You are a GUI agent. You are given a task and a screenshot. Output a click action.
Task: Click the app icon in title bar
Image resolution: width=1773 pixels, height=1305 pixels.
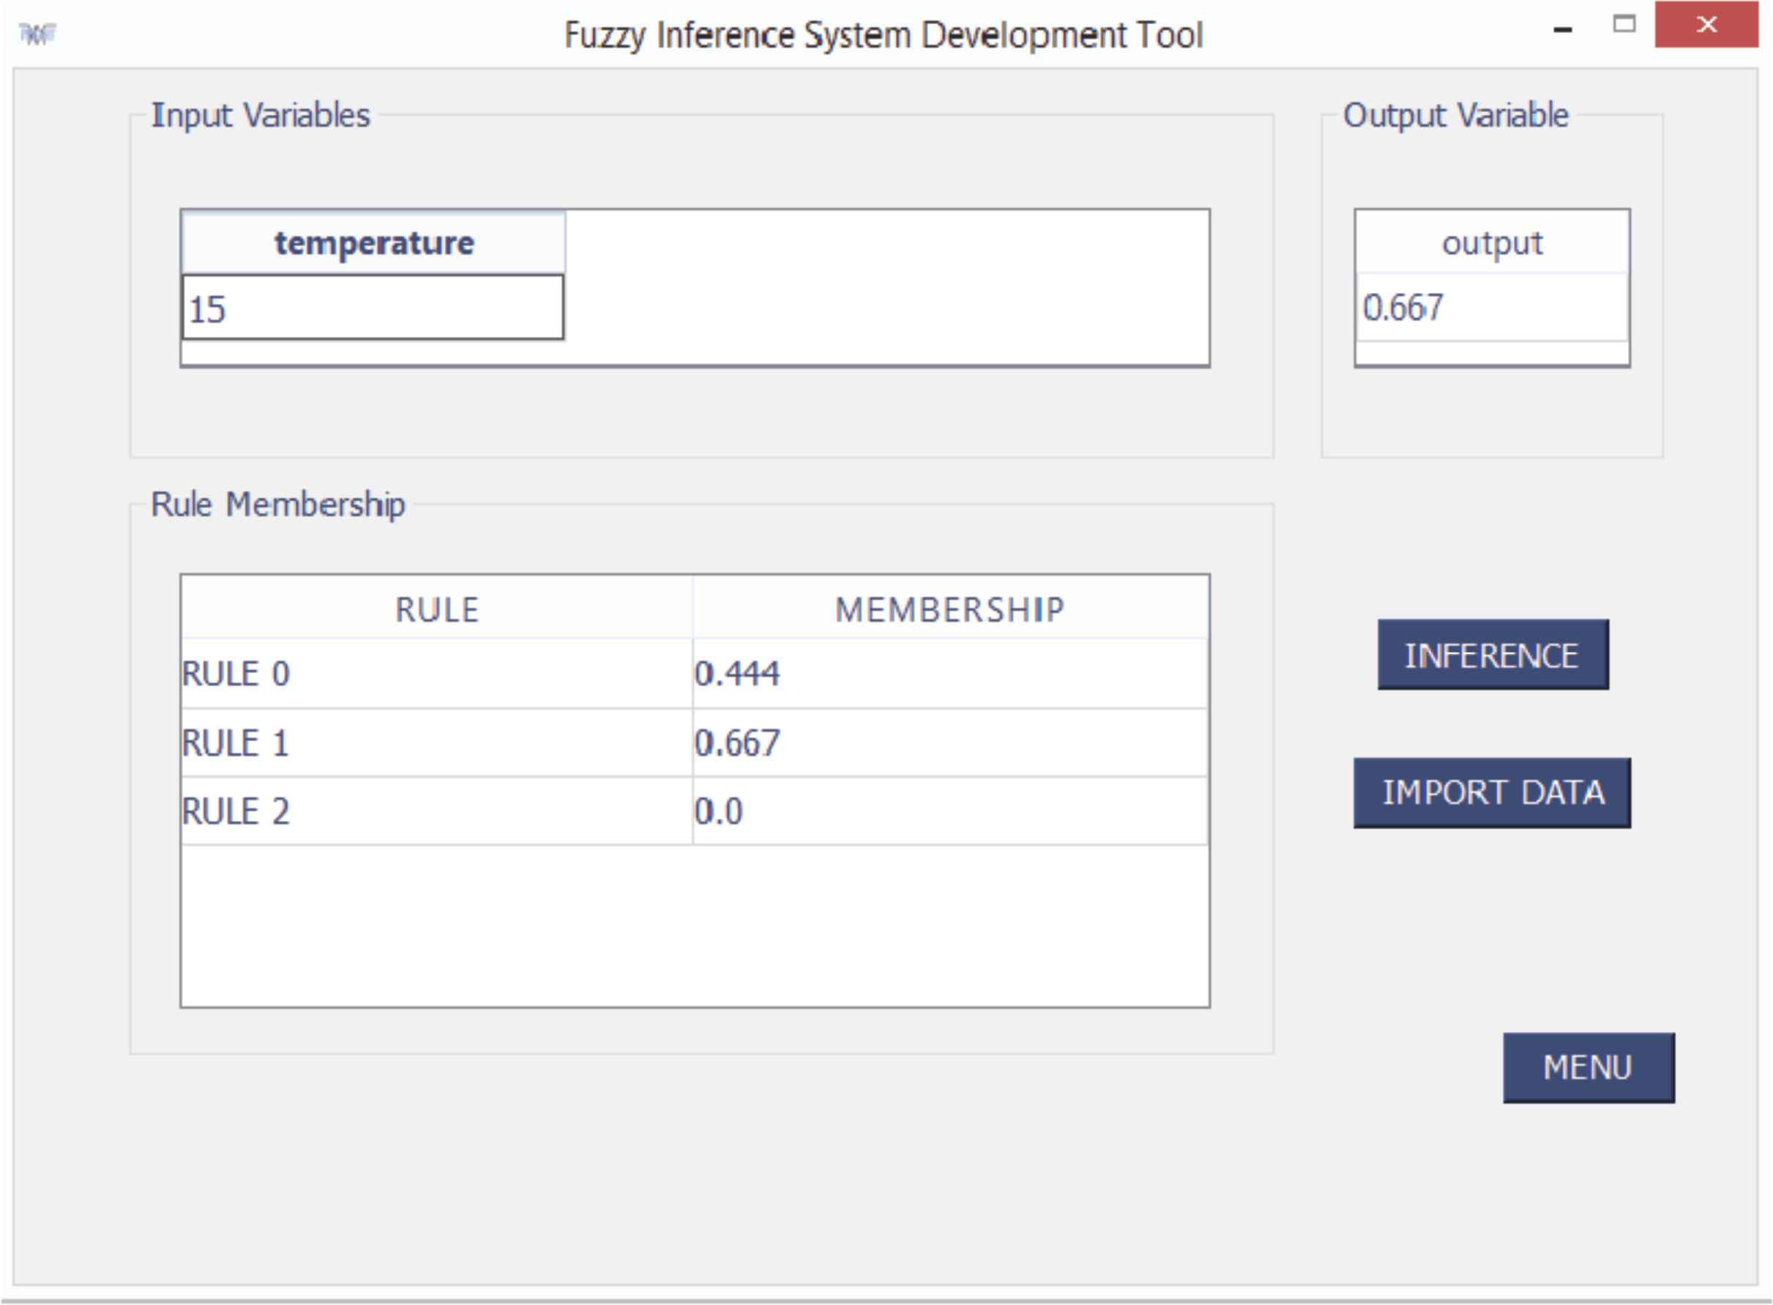(x=37, y=34)
